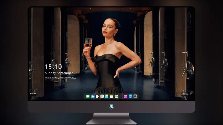
Task: Click the logo on the monitor's chin
Action: click(111, 107)
